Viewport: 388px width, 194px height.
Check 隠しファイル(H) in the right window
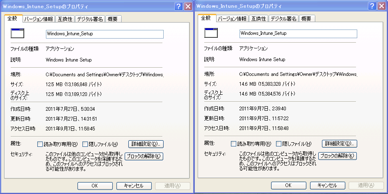click(278, 144)
